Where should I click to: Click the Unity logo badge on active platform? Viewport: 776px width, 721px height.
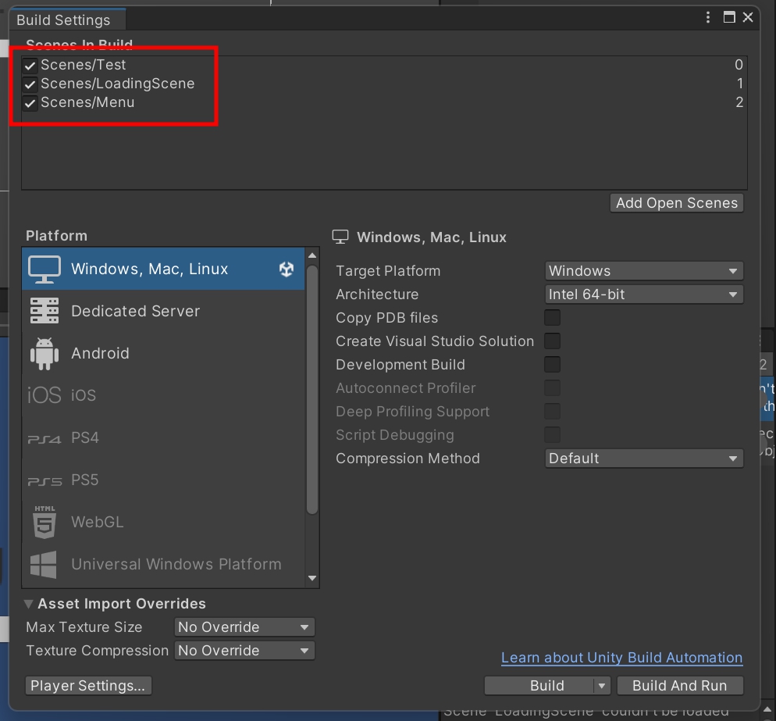(287, 269)
